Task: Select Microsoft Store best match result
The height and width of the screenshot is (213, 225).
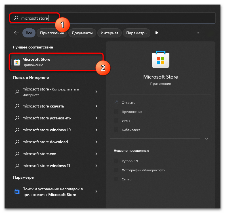Action: (x=56, y=62)
